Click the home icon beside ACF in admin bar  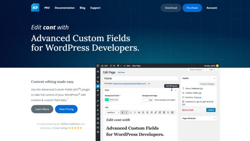(102, 66)
